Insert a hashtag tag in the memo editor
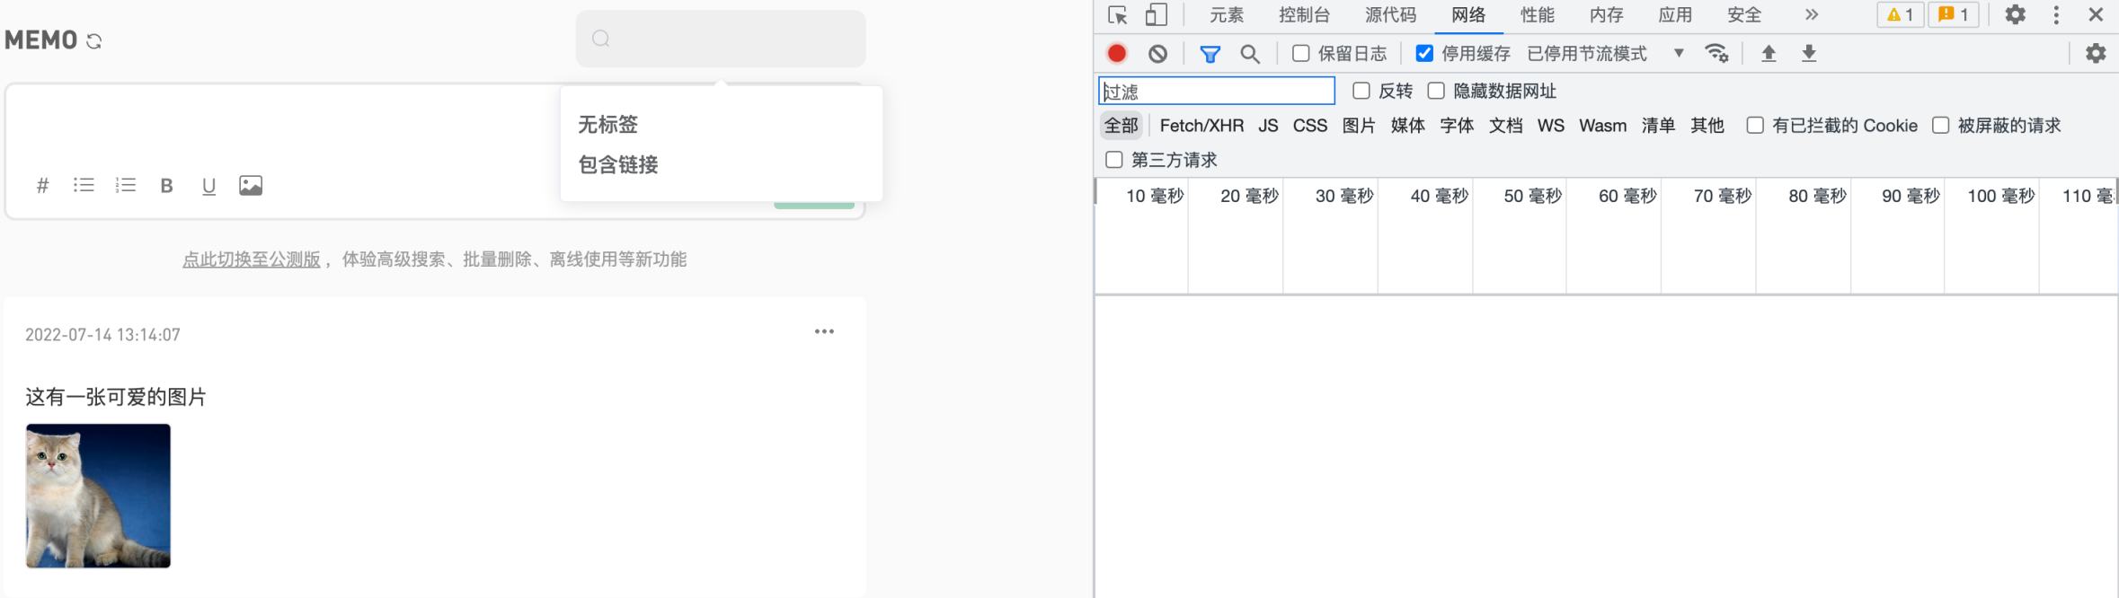The width and height of the screenshot is (2119, 598). 42,186
